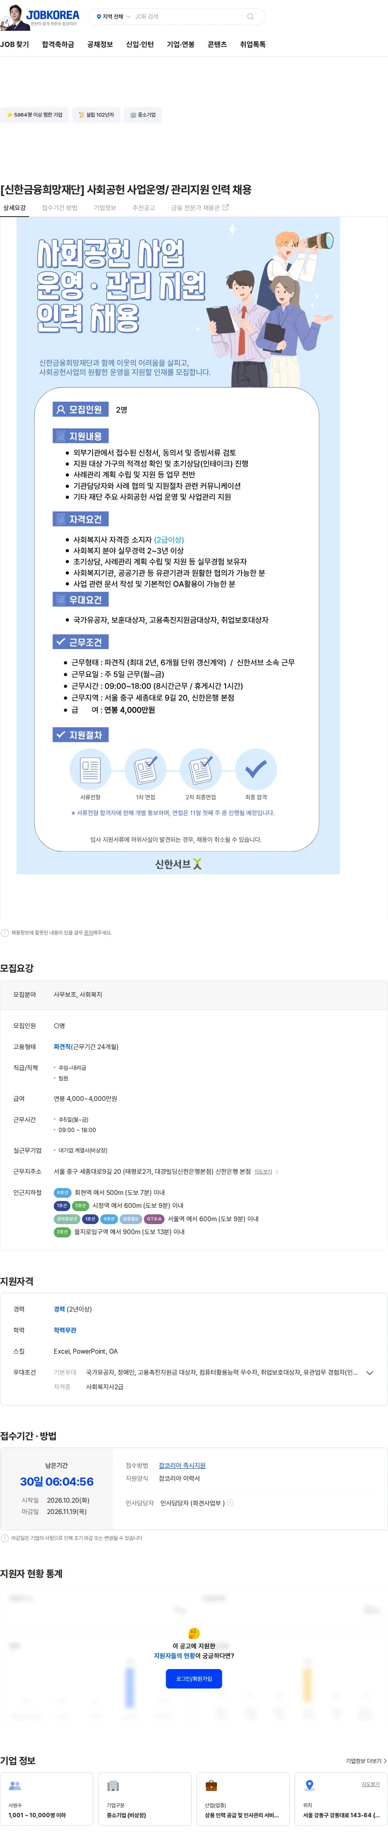
Task: Open the 신입·인턴 menu
Action: tap(140, 45)
